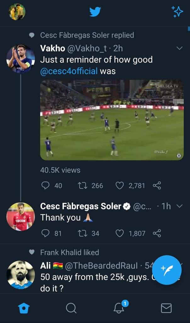The width and height of the screenshot is (190, 323).
Task: Open reply on Vakho's tweet
Action: 46,185
